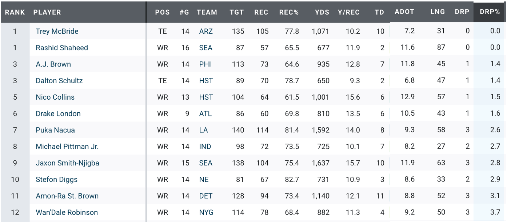This screenshot has height=224, width=507.
Task: Click the PHI team link
Action: (x=205, y=64)
